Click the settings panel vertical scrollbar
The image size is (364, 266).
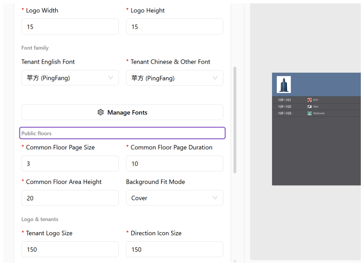click(235, 120)
